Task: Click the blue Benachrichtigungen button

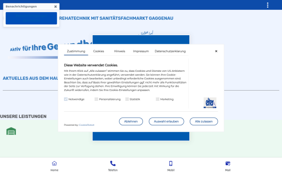Action: pyautogui.click(x=31, y=18)
